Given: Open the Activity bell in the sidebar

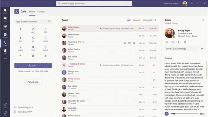Looking at the screenshot, I should (5, 11).
